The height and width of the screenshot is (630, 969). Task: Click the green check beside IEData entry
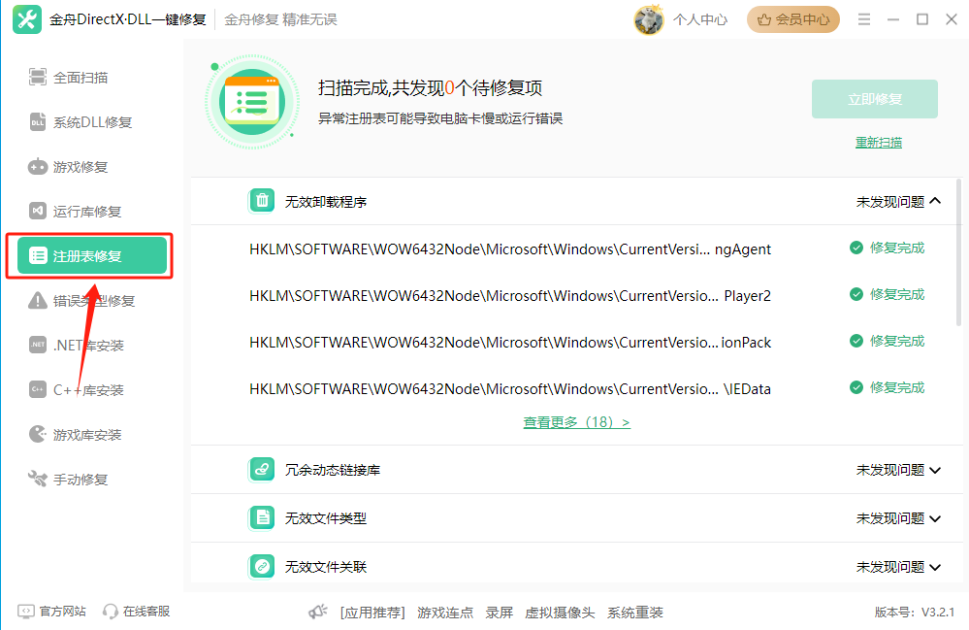click(856, 387)
